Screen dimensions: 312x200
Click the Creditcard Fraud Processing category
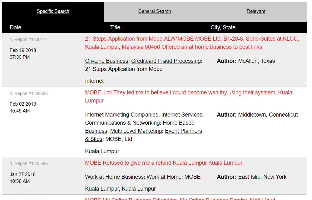166,61
